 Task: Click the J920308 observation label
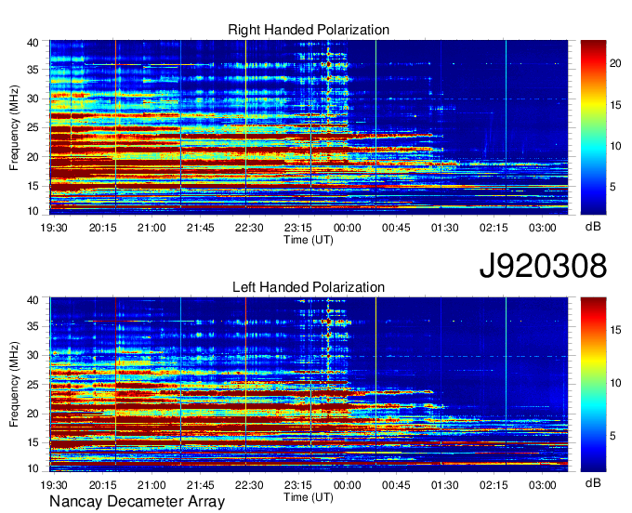click(x=543, y=266)
